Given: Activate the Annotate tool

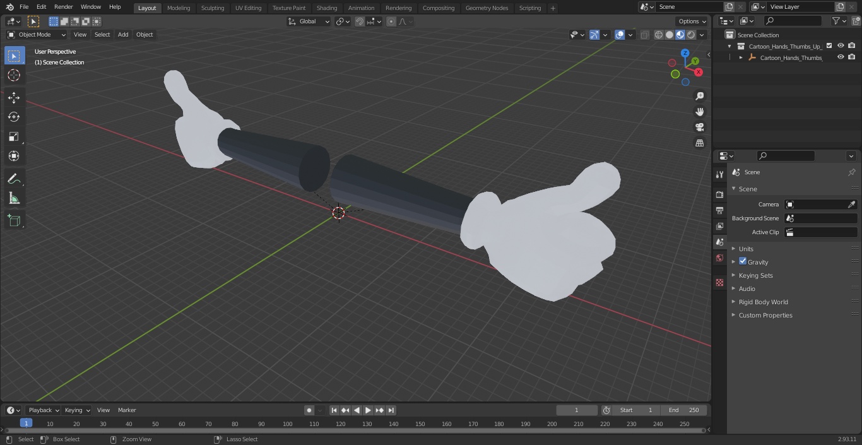Looking at the screenshot, I should pyautogui.click(x=15, y=179).
